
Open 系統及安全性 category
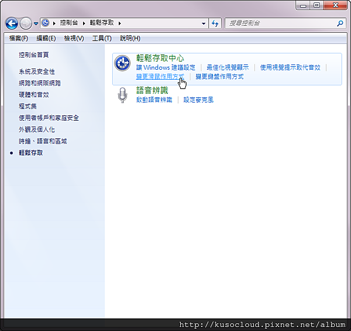37,71
